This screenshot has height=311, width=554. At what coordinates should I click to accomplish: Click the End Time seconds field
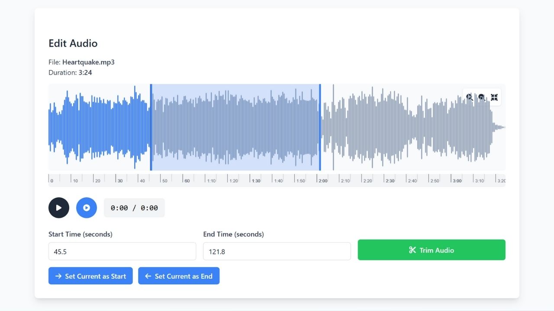click(277, 251)
